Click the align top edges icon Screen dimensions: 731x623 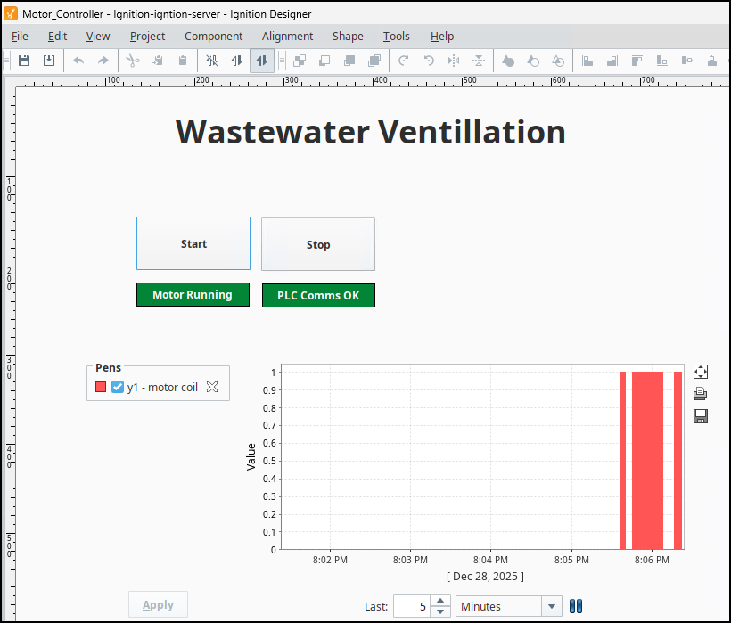[x=637, y=61]
